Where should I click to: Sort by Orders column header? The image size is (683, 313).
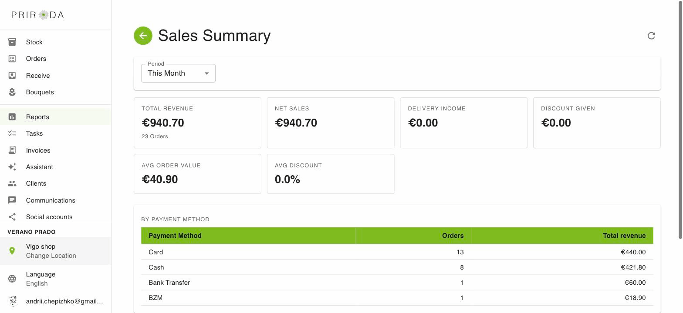413,236
